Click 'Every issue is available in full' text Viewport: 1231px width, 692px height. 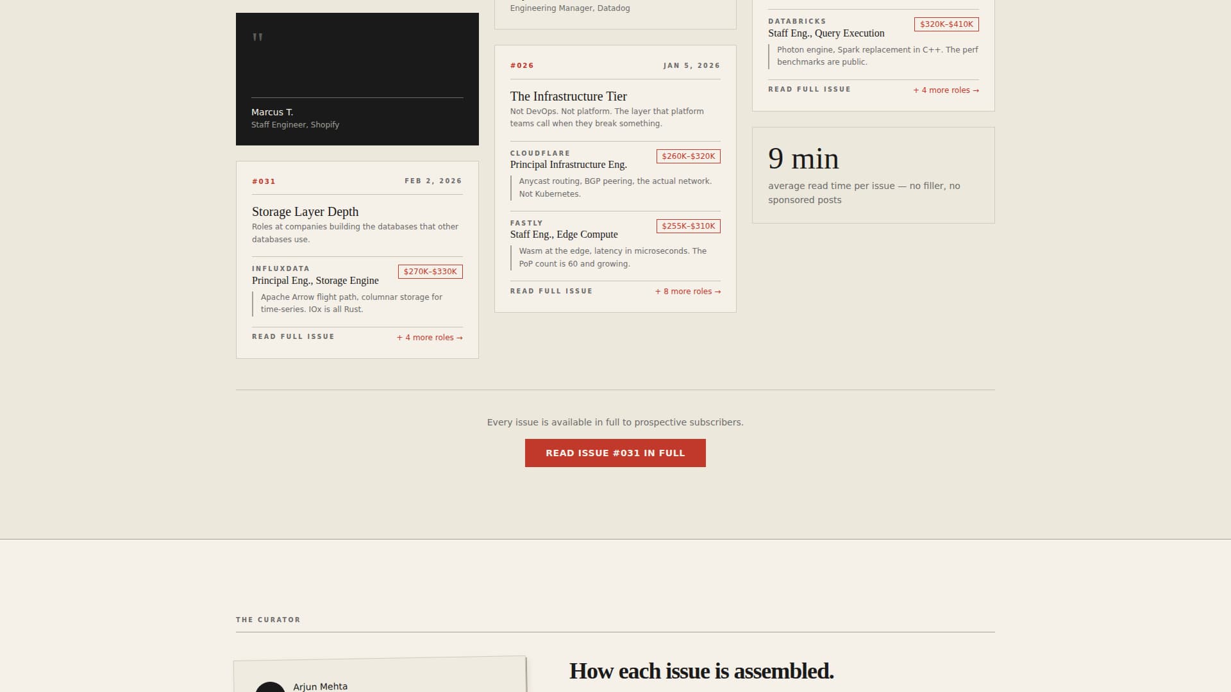(x=615, y=423)
